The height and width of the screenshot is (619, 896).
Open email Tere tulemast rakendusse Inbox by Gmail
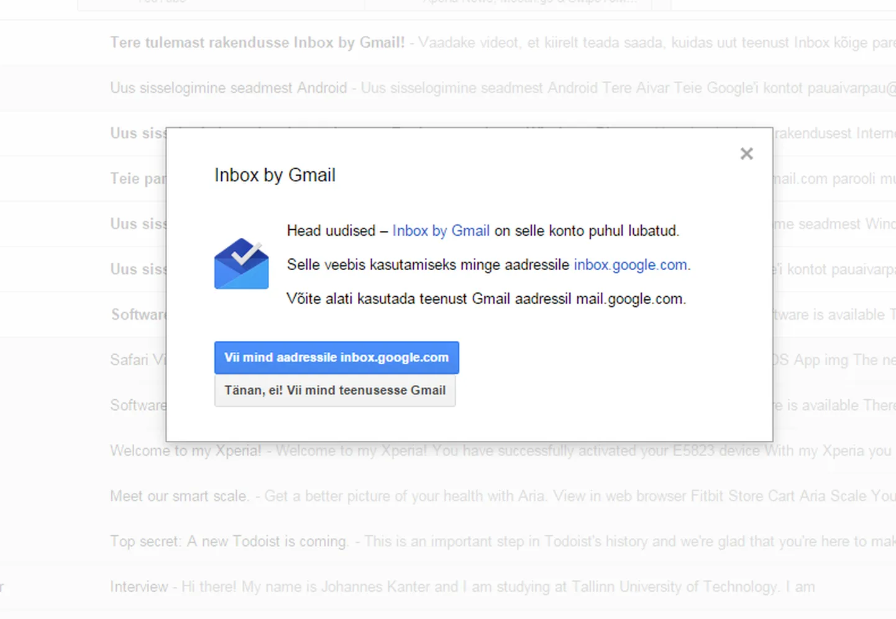tap(448, 43)
